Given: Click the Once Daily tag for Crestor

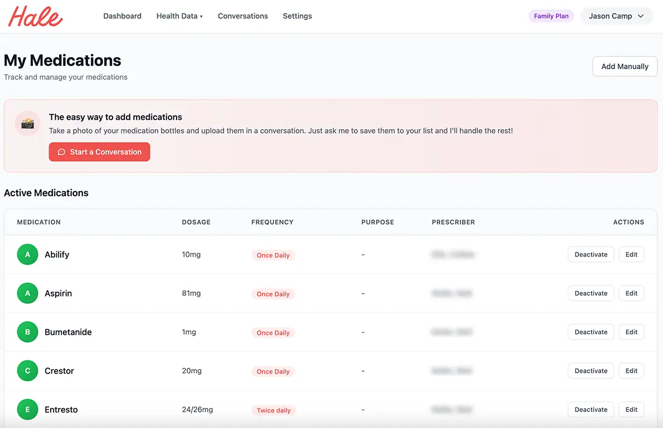Looking at the screenshot, I should point(273,372).
